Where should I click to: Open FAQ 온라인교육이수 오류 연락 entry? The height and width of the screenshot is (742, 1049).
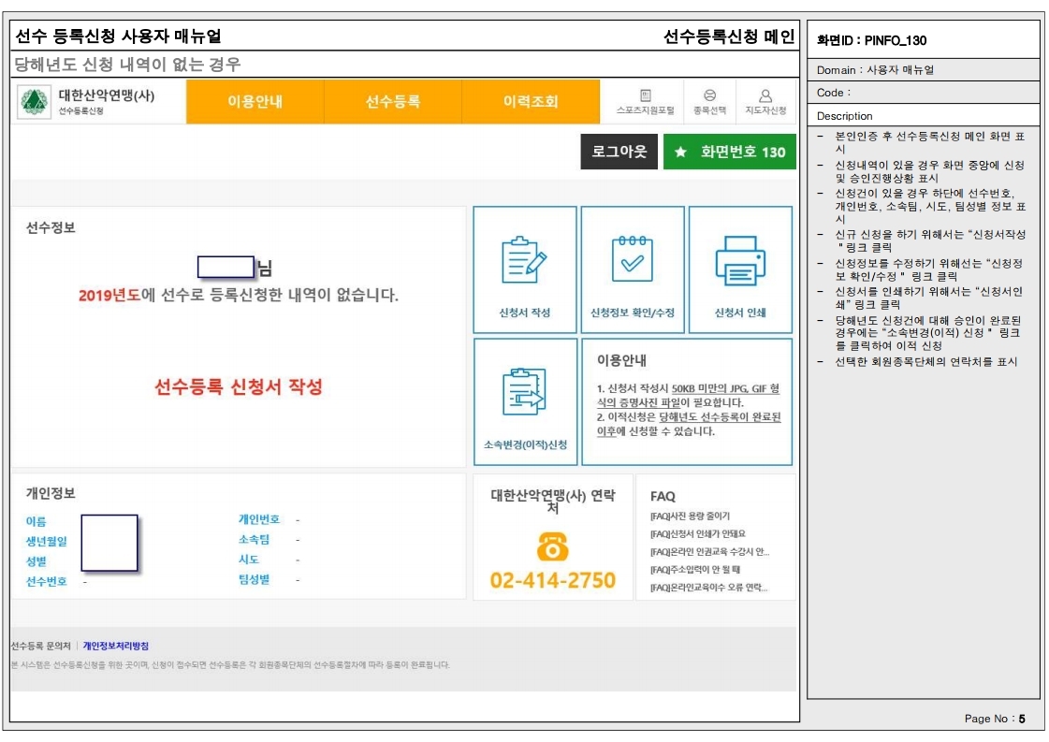pyautogui.click(x=708, y=588)
